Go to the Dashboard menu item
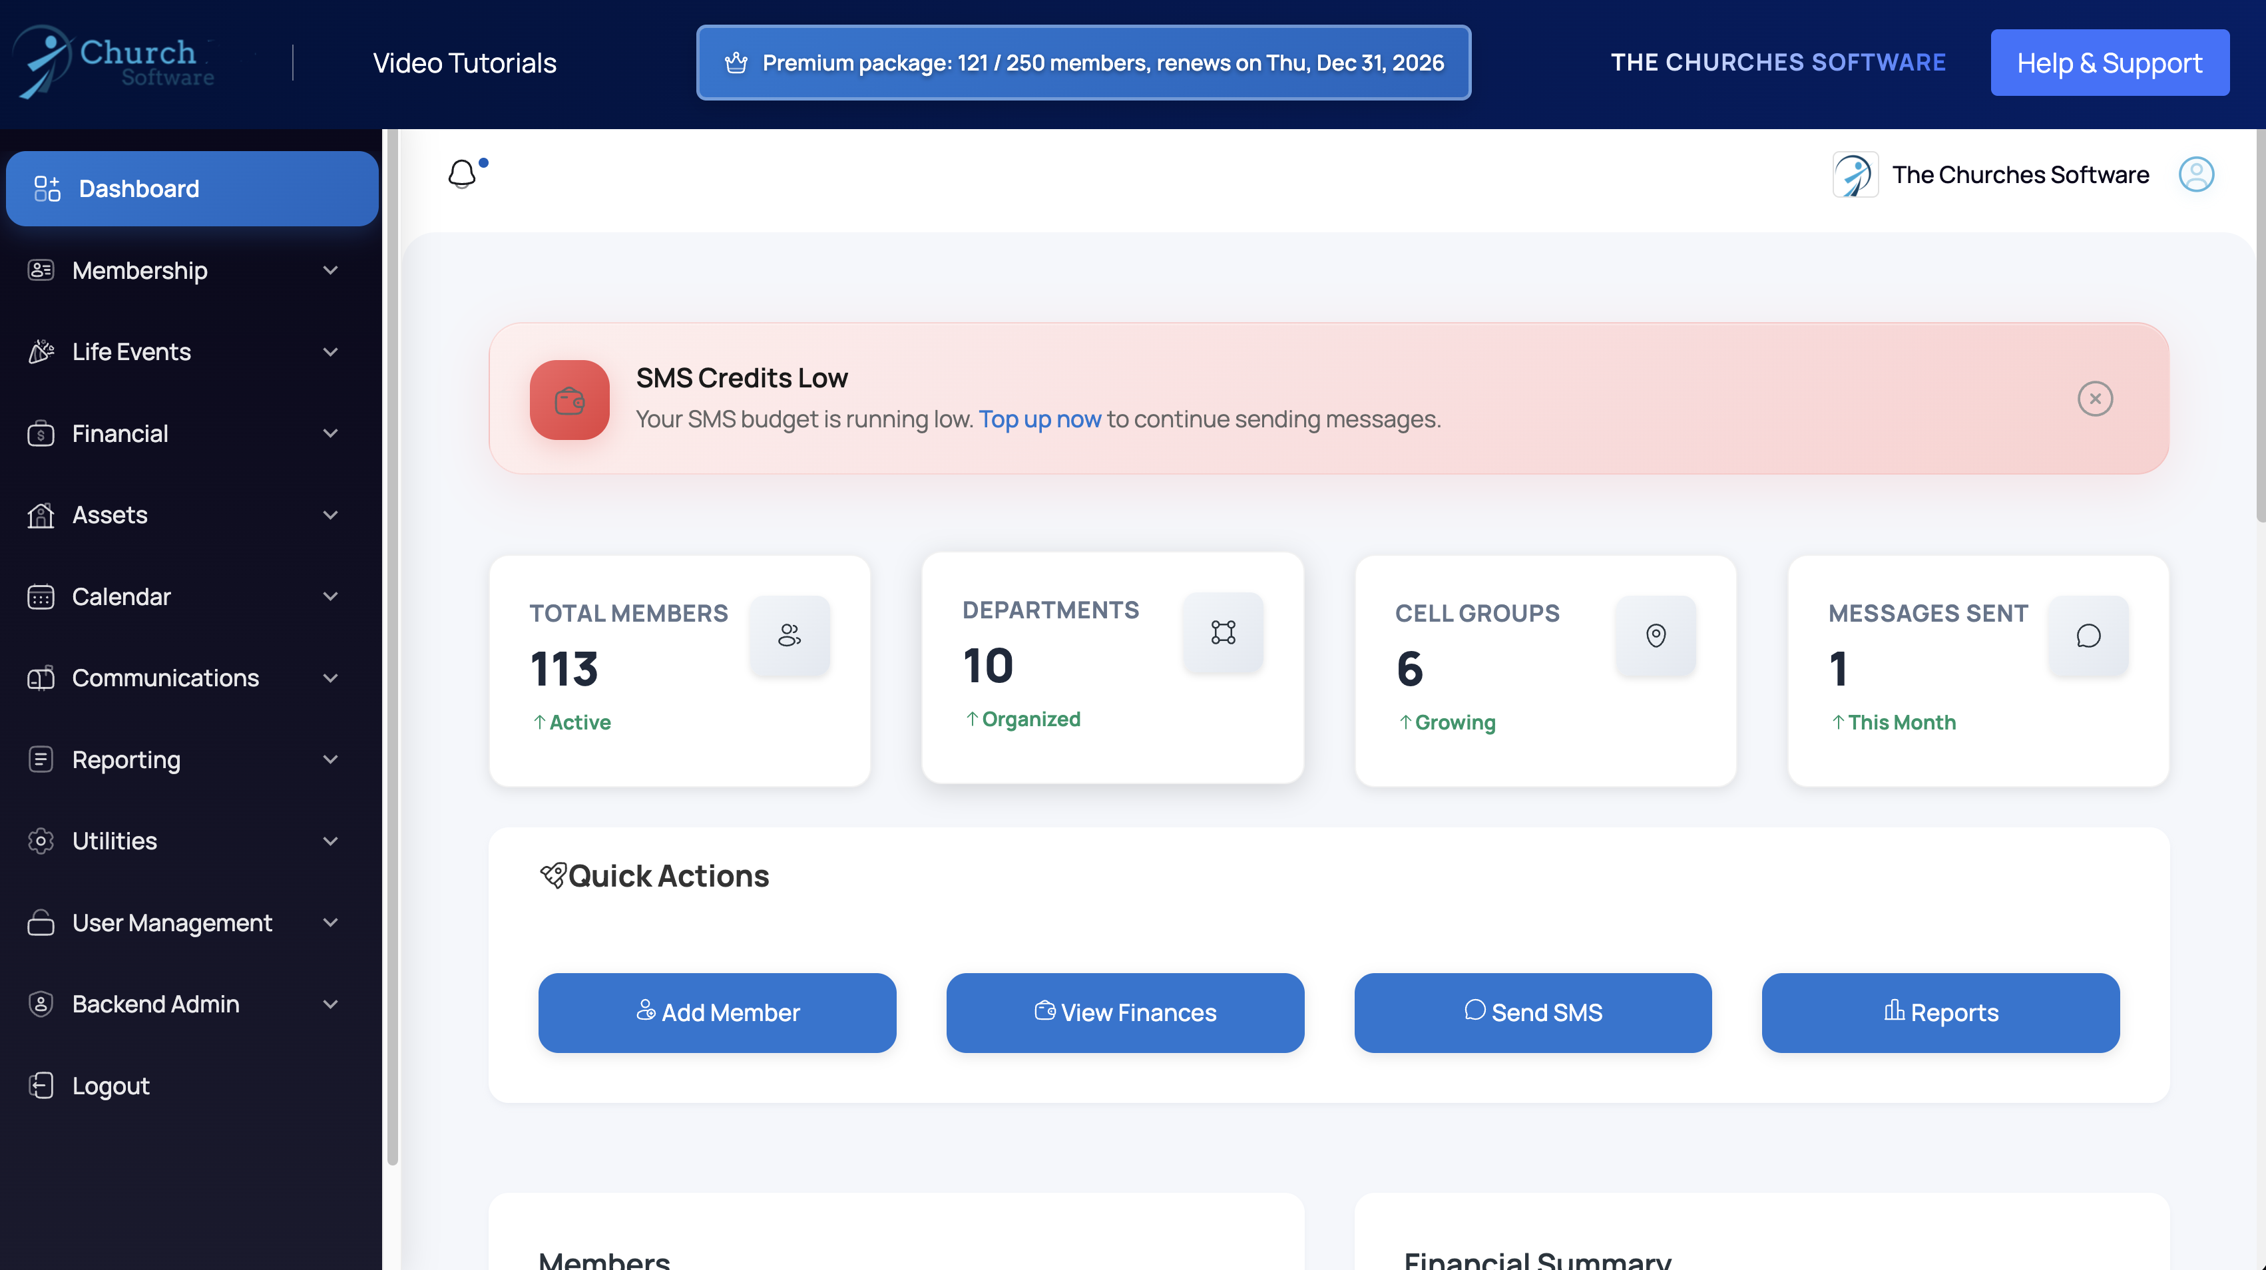Viewport: 2266px width, 1270px height. click(192, 188)
